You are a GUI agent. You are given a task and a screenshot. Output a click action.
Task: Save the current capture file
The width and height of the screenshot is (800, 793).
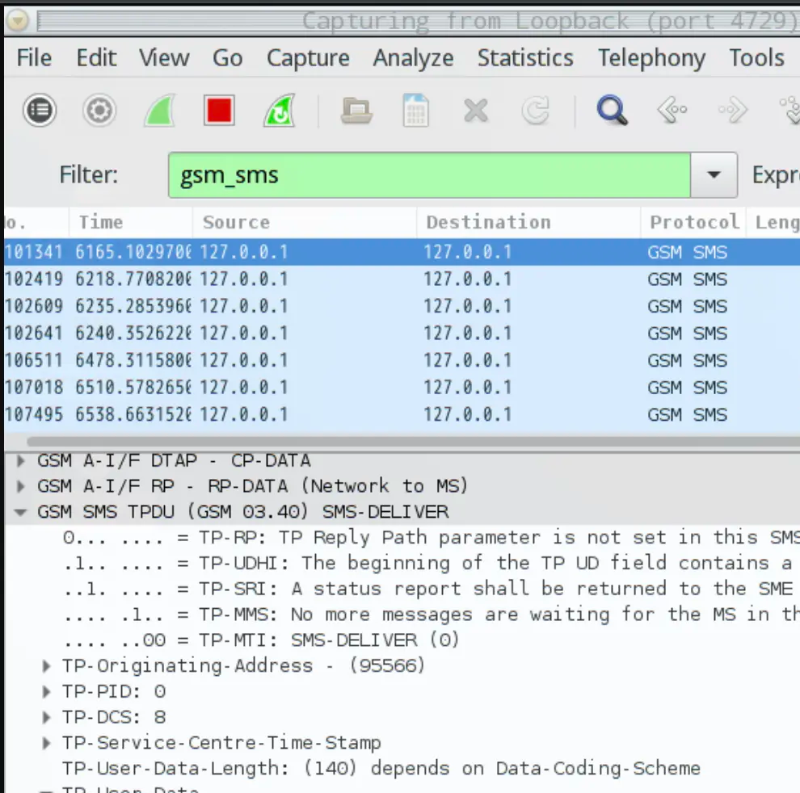point(415,110)
